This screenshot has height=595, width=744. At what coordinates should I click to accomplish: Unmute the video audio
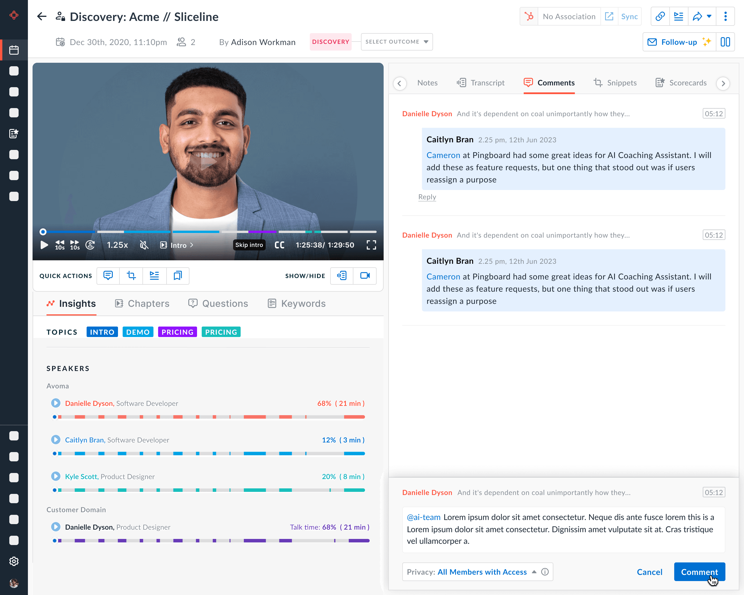coord(144,245)
